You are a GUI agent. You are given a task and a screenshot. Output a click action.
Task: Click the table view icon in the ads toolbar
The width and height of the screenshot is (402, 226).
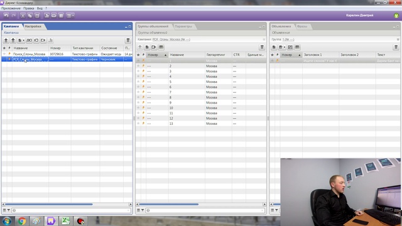297,47
